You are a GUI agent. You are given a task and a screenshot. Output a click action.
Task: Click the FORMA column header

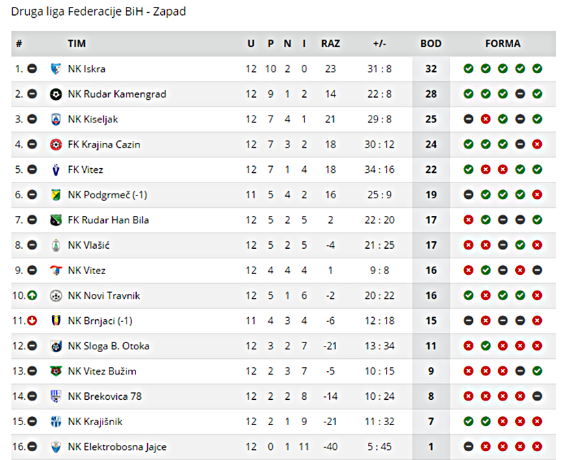[x=503, y=44]
